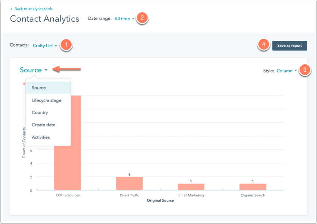Select Source from the dropdown menu
The height and width of the screenshot is (224, 317).
(x=39, y=88)
